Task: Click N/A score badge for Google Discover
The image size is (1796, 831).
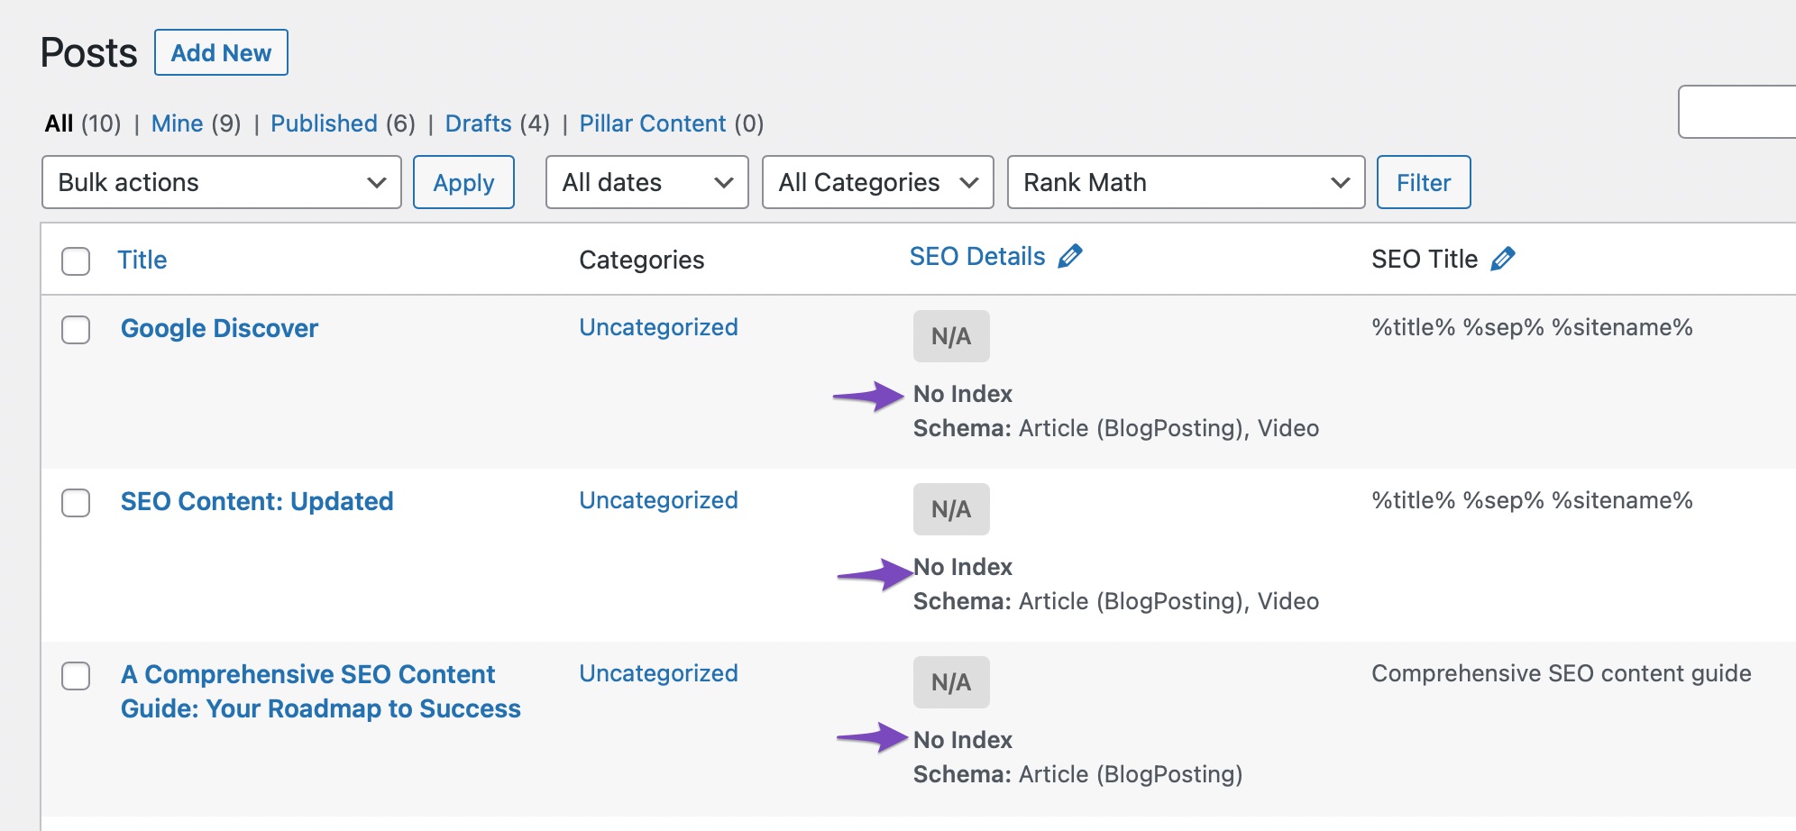Action: tap(951, 336)
